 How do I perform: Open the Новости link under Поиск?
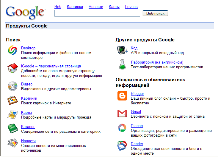(28, 141)
